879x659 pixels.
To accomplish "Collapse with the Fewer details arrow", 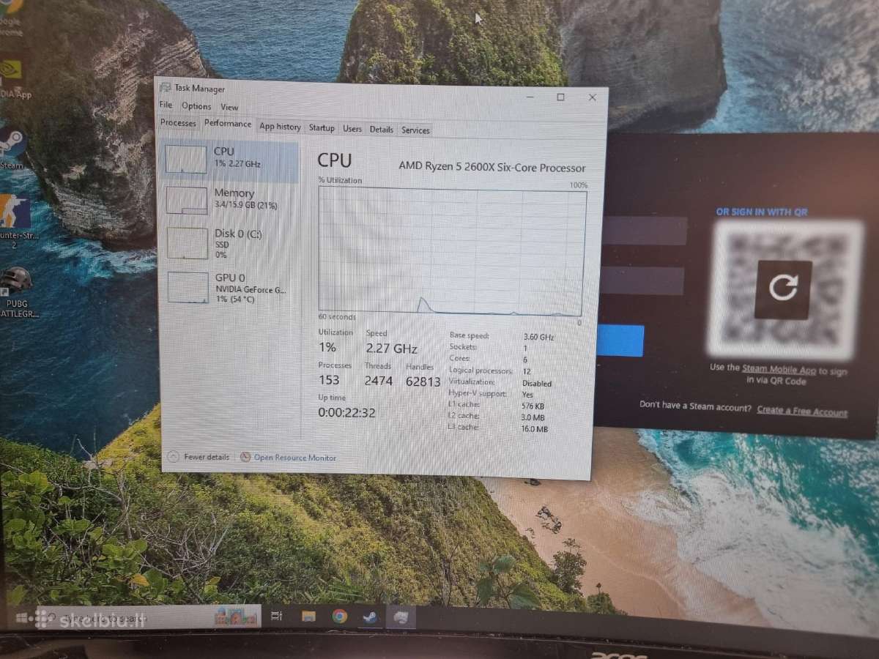I will [x=173, y=456].
